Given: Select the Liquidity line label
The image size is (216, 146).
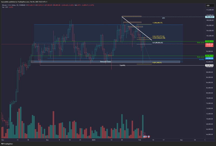Looking at the screenshot, I should click(x=123, y=65).
